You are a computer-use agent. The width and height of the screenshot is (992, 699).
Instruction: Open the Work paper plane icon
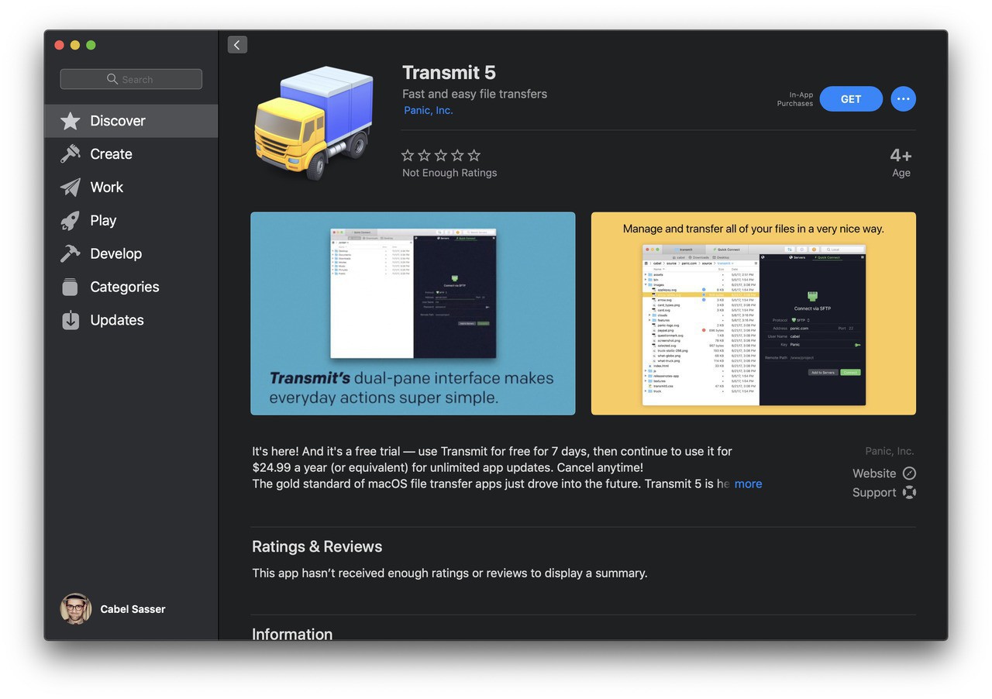[x=71, y=188]
